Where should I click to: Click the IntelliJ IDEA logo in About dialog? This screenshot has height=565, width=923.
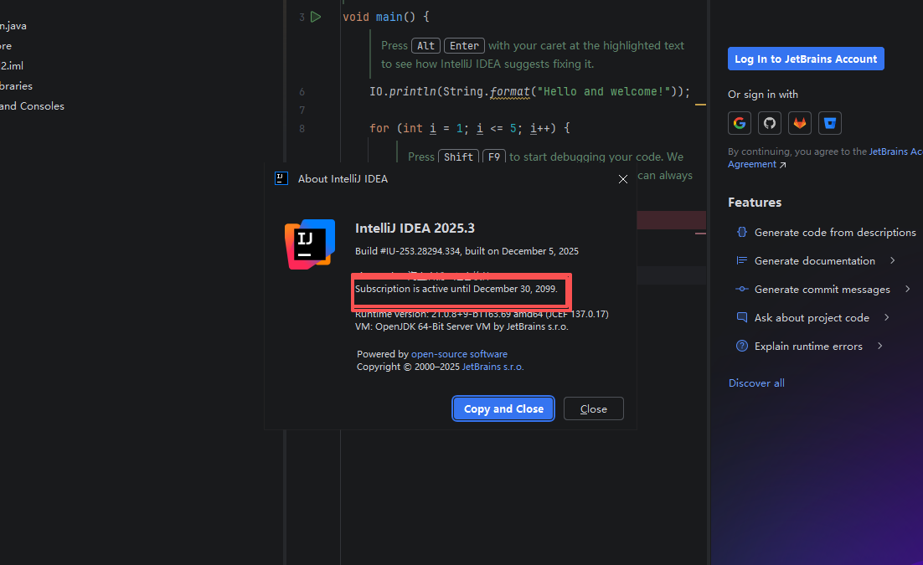(310, 244)
